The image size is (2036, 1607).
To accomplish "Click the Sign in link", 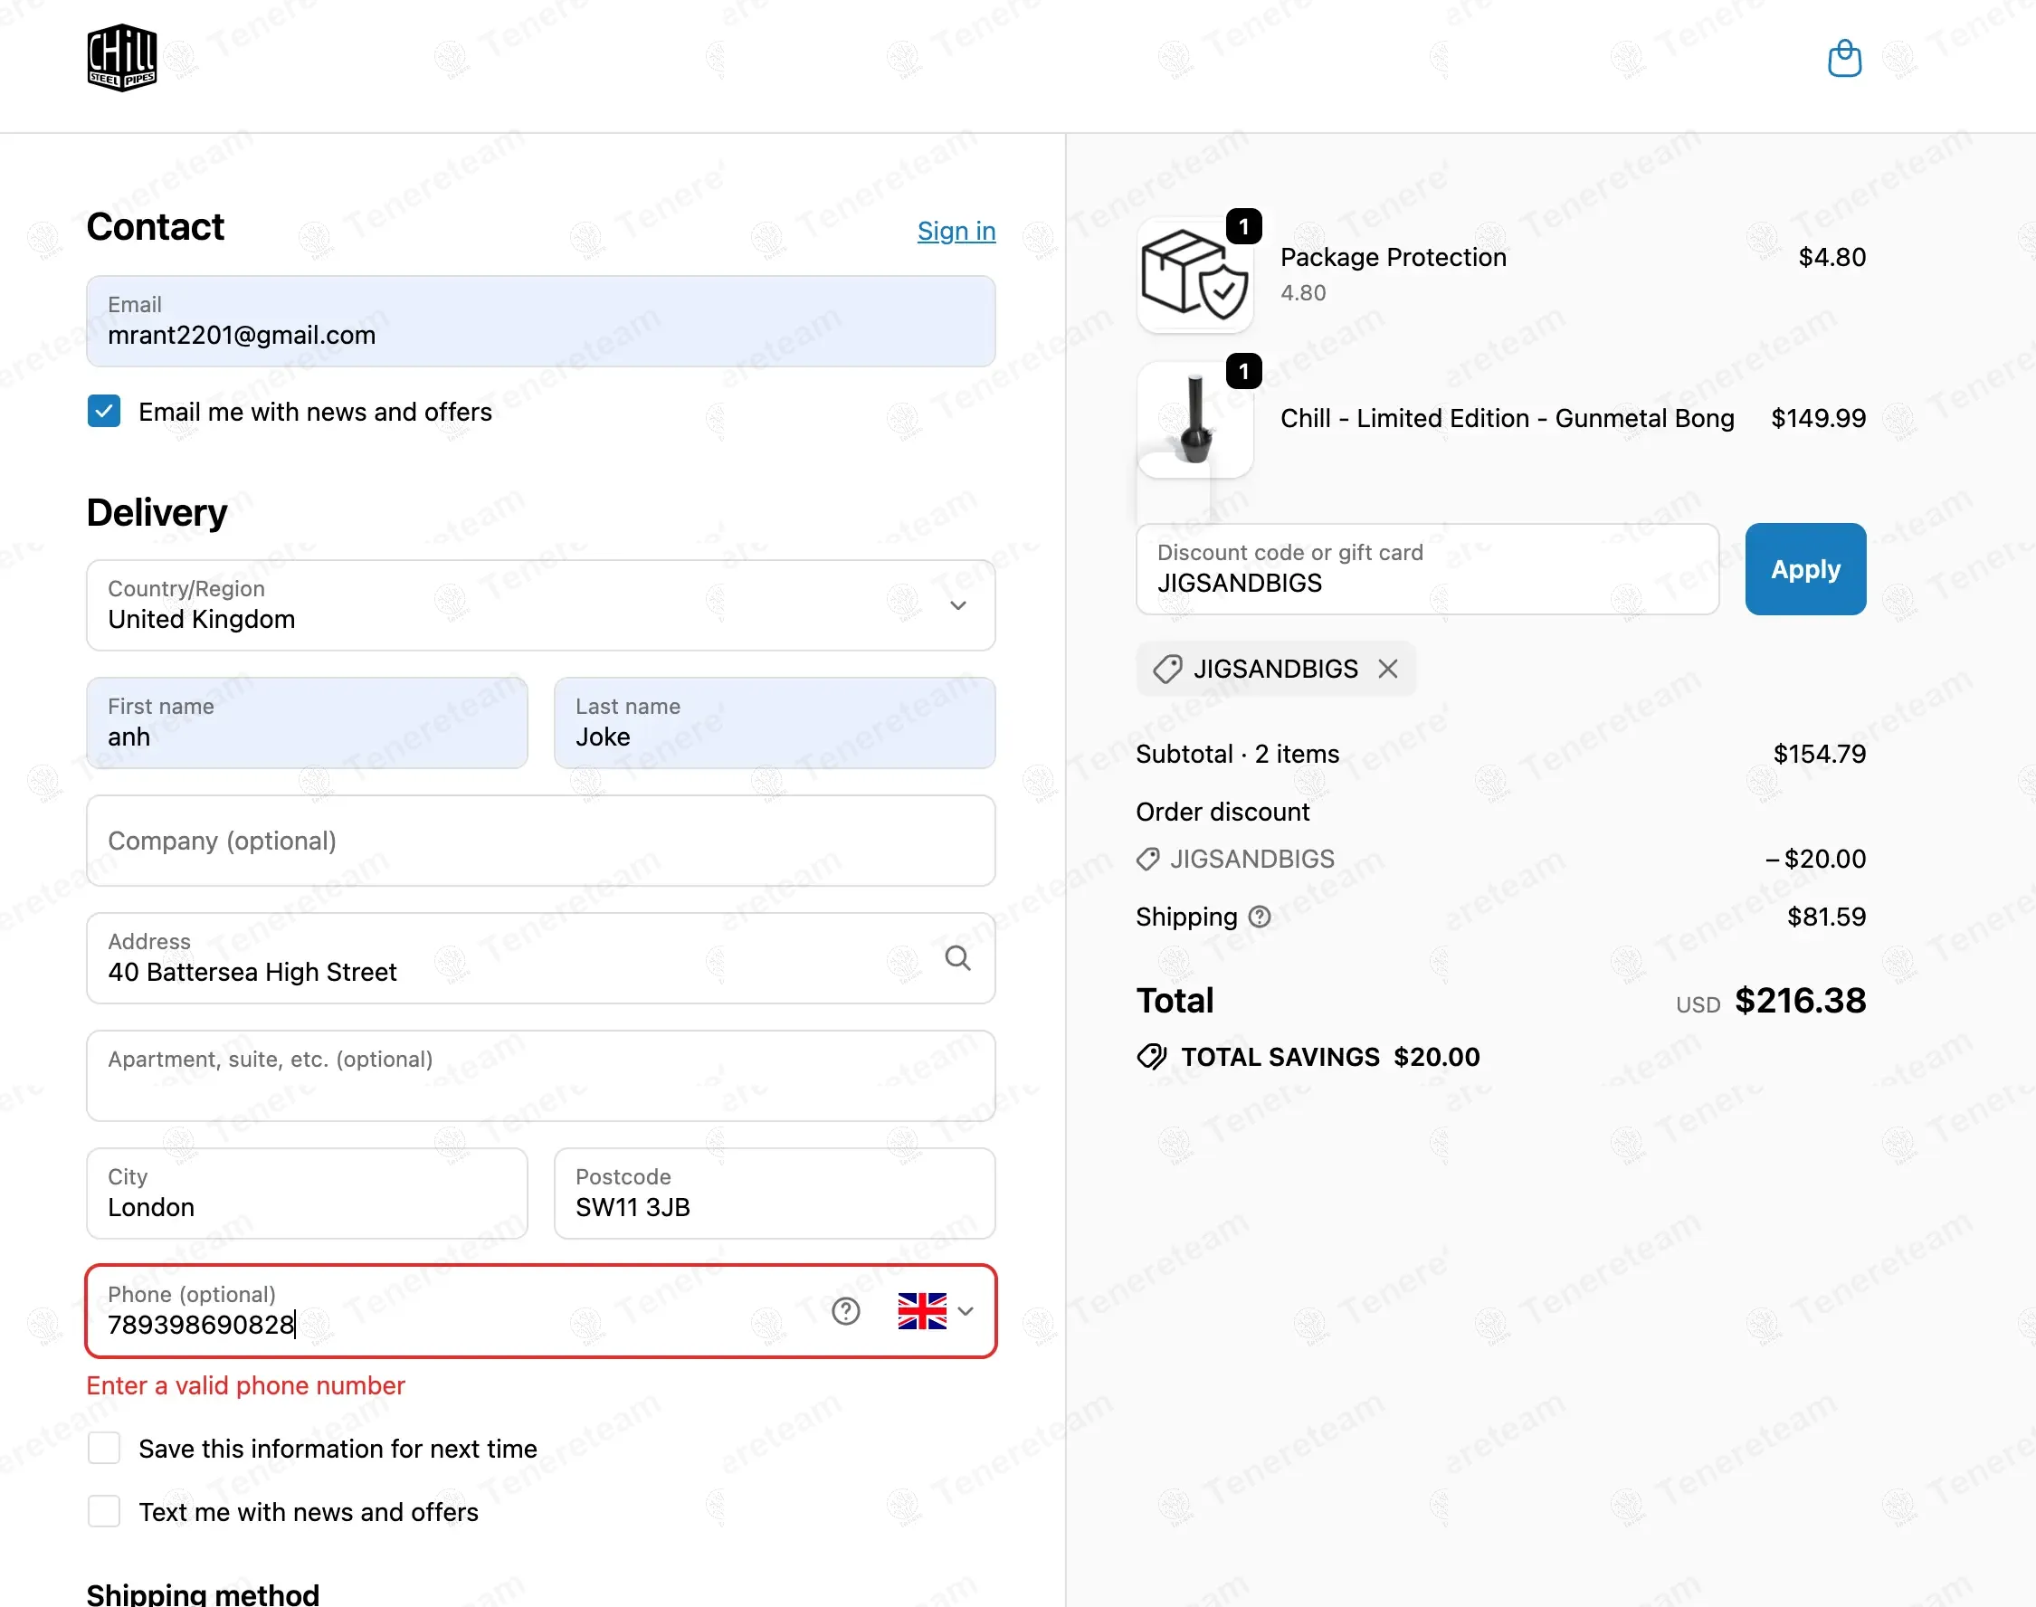I will (956, 231).
